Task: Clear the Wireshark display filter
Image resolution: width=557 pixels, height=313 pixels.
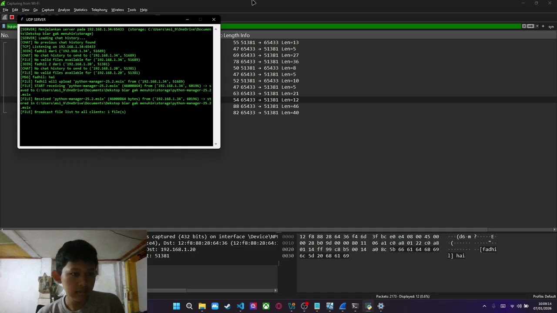Action: (524, 27)
